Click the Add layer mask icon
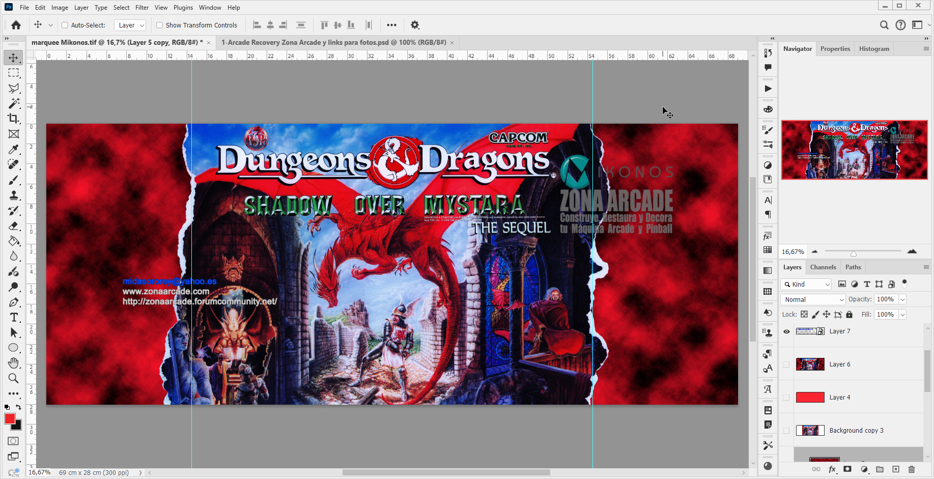This screenshot has width=934, height=479. 847,469
